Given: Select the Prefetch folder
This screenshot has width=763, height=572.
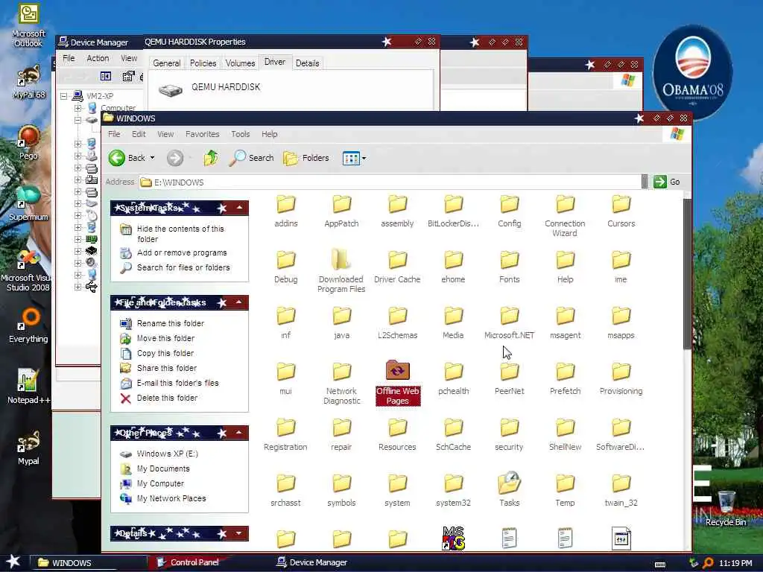Looking at the screenshot, I should pos(565,378).
